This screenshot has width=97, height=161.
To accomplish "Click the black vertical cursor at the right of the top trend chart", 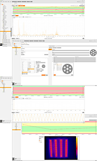I will click(x=83, y=10).
